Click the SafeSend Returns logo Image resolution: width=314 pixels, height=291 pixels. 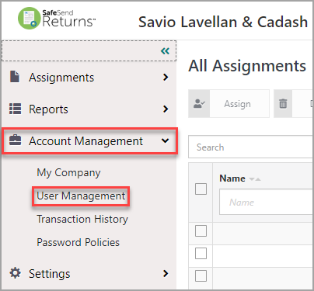(57, 19)
